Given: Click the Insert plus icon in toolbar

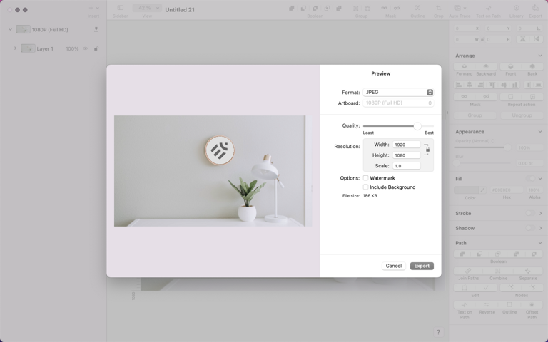Looking at the screenshot, I should coord(91,8).
